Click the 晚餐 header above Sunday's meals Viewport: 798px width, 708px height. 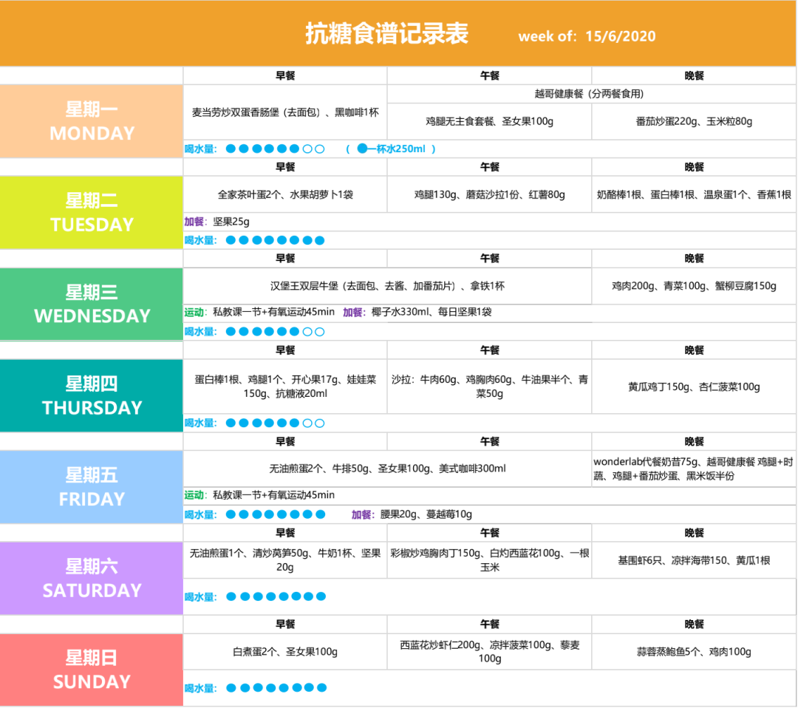click(x=694, y=624)
